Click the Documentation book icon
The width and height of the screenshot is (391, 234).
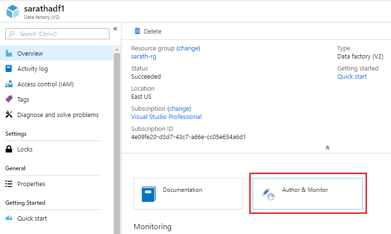pyautogui.click(x=148, y=194)
